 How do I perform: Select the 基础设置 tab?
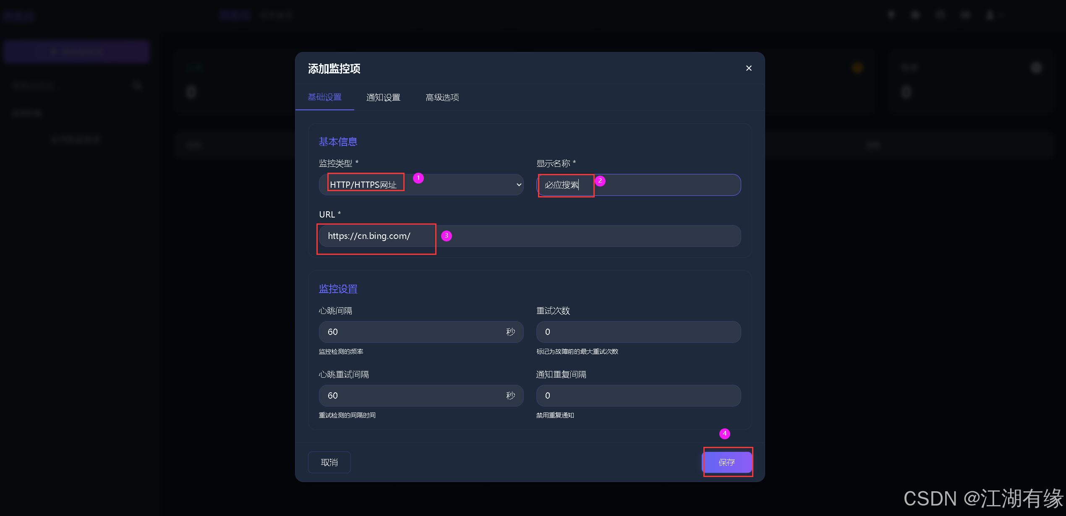324,97
